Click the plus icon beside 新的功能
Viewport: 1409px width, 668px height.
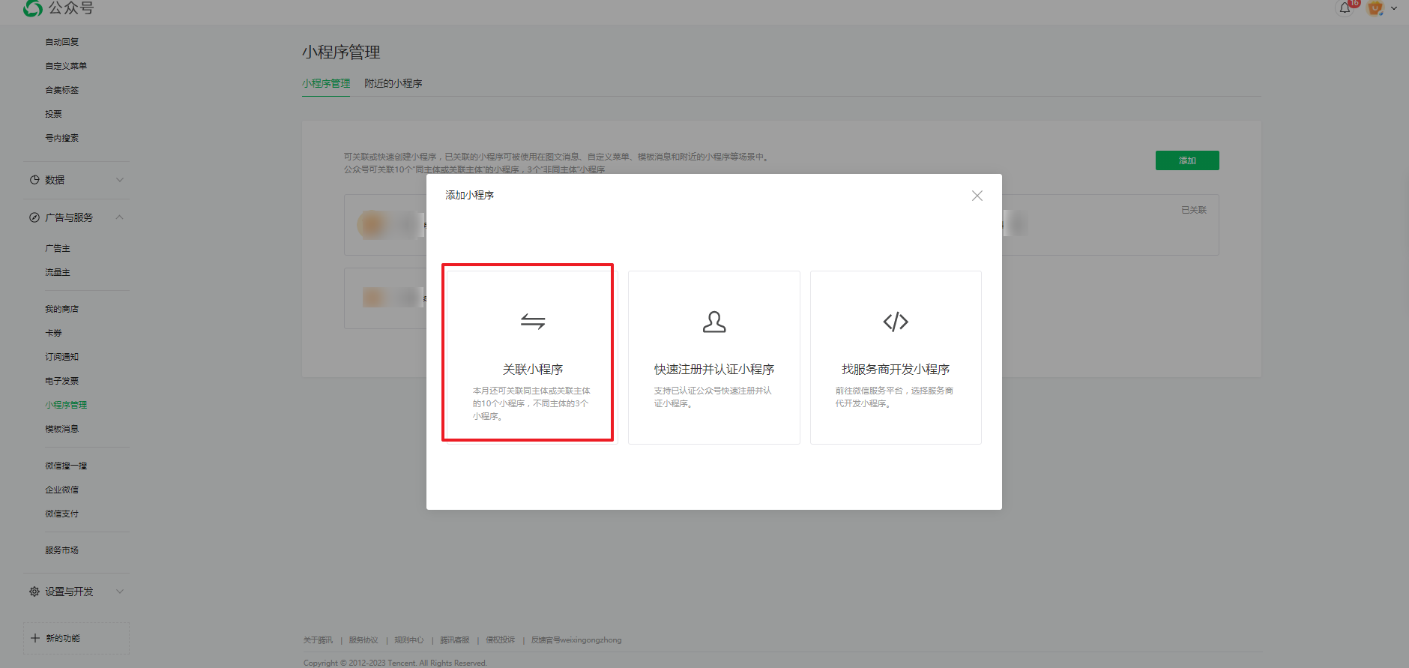[x=35, y=638]
